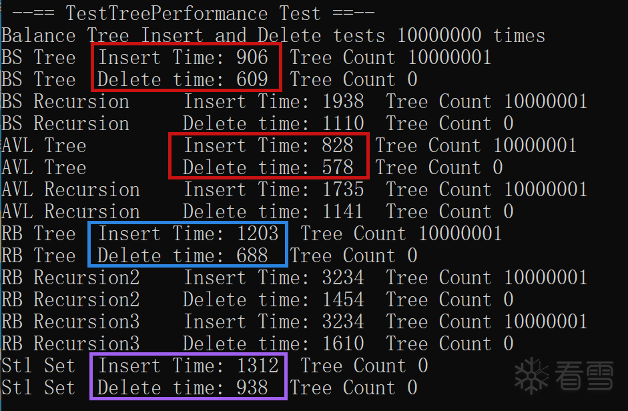Click BS Recursion delete time 1110

coord(343,123)
